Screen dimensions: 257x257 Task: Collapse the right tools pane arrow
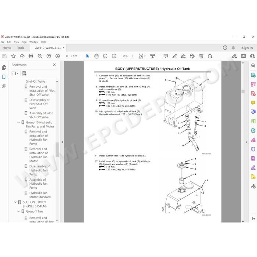(246, 142)
